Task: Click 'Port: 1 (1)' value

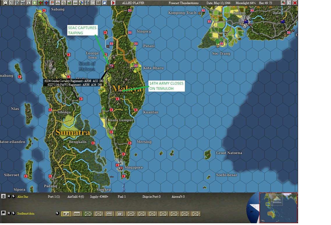Action: [54, 197]
